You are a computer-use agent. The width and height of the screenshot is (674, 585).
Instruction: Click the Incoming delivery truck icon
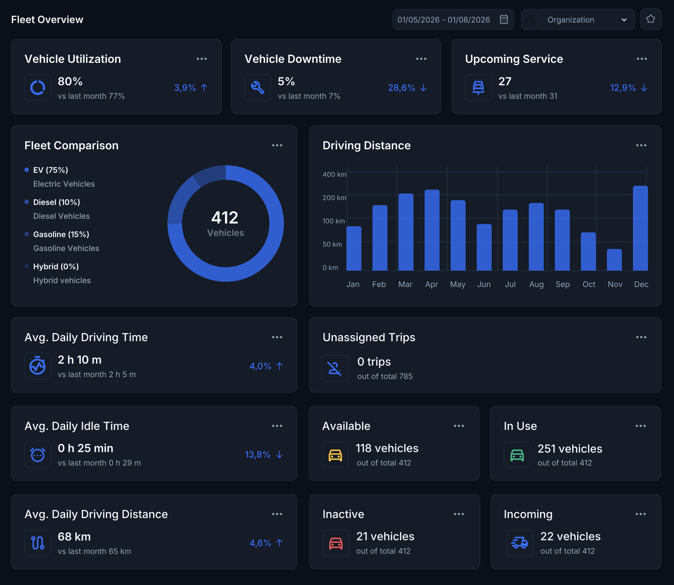coord(519,543)
